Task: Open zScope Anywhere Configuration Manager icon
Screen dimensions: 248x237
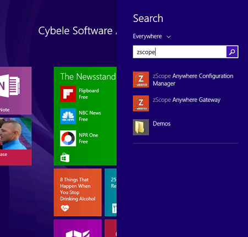Action: click(141, 79)
